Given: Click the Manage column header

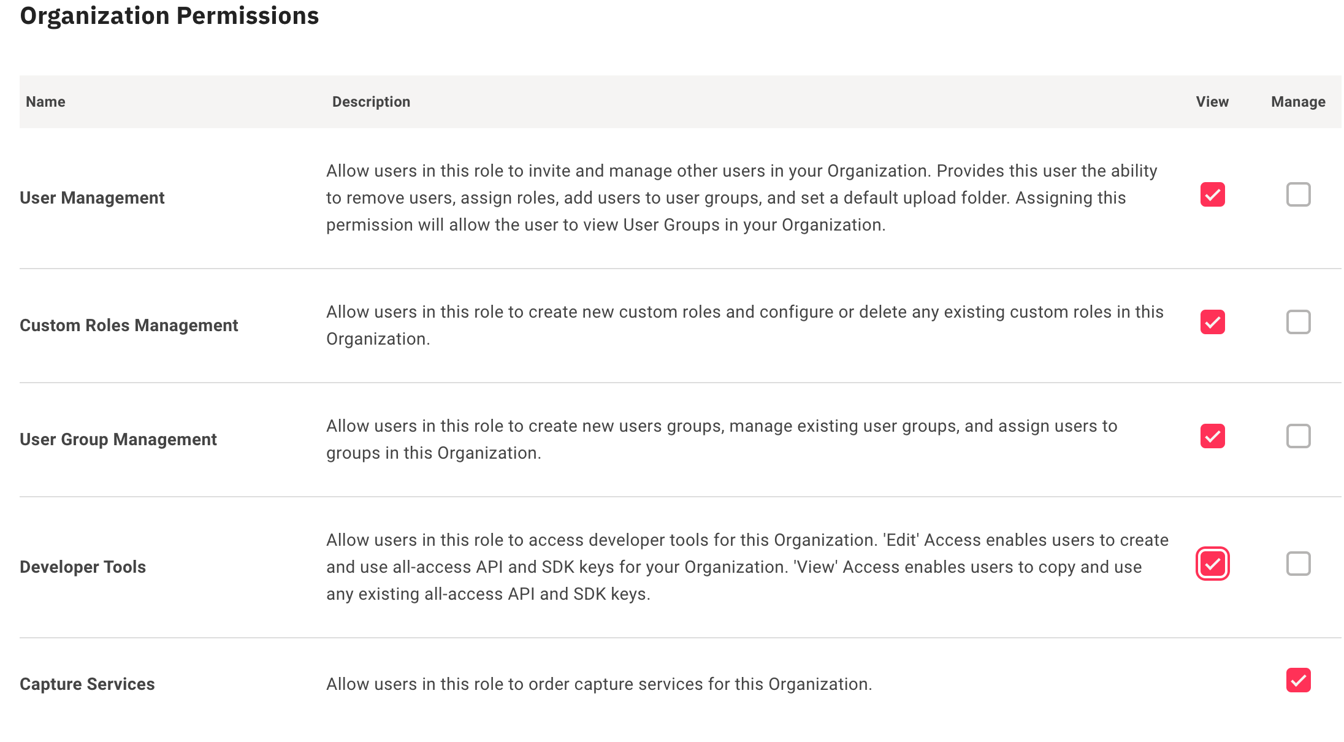Looking at the screenshot, I should 1297,101.
